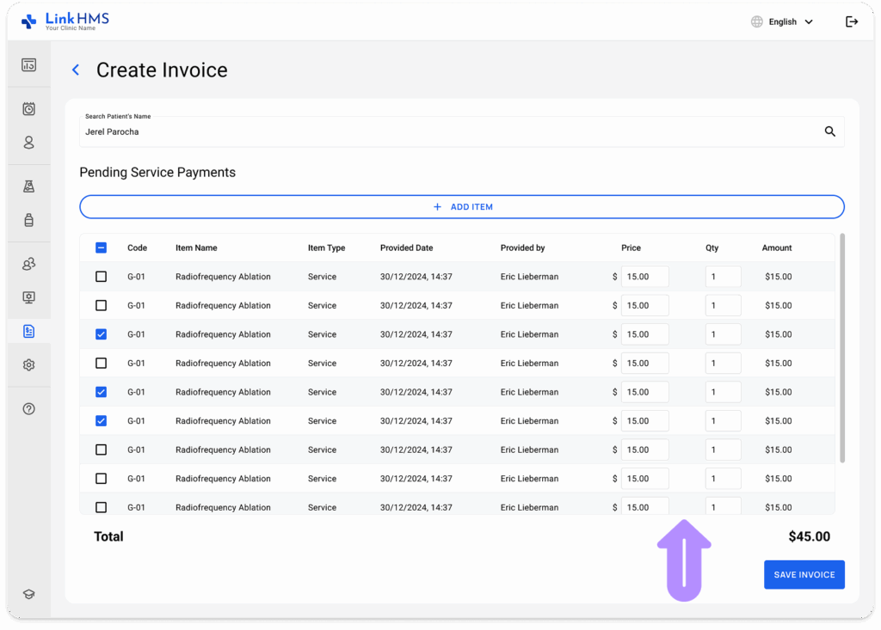Open the dashboard icon in the sidebar
Viewport: 881px width, 630px height.
(x=28, y=65)
